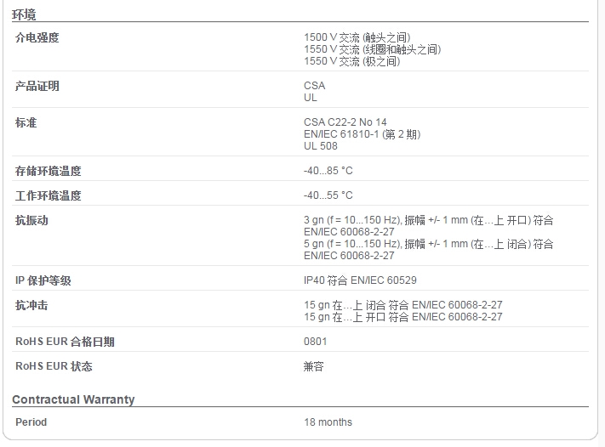This screenshot has width=605, height=447.
Task: Select the 抗冲击 row label
Action: (31, 305)
